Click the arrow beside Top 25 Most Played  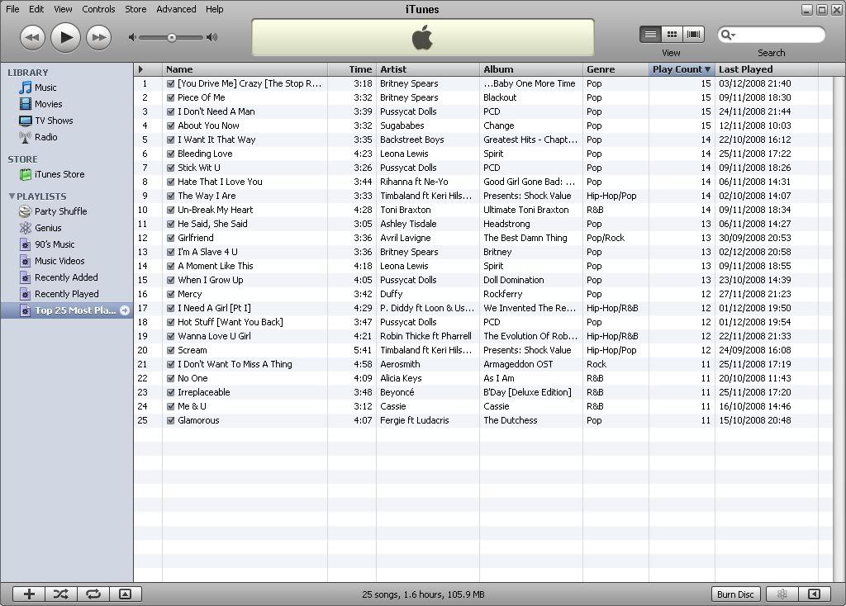125,310
